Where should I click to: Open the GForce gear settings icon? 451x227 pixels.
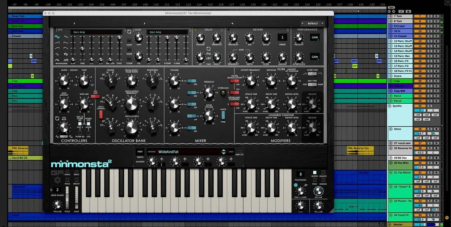point(57,180)
